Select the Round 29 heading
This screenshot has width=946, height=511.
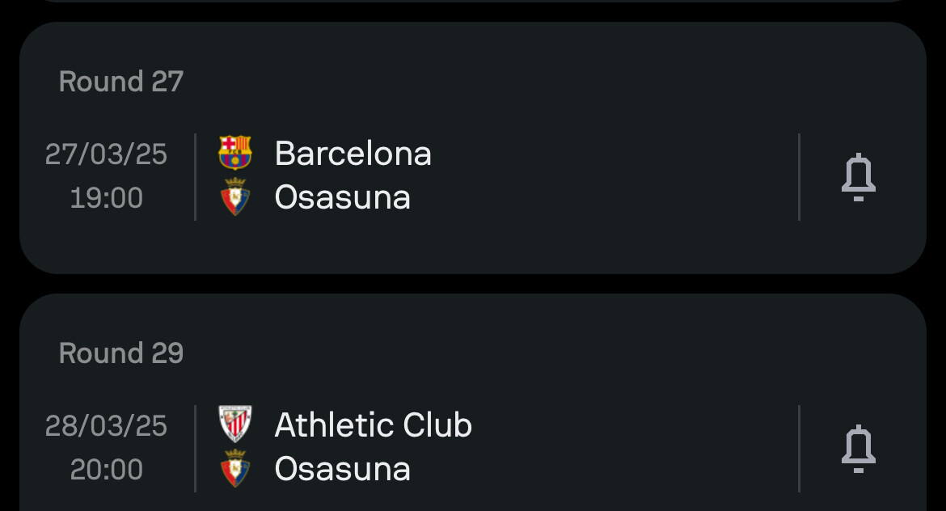point(121,353)
